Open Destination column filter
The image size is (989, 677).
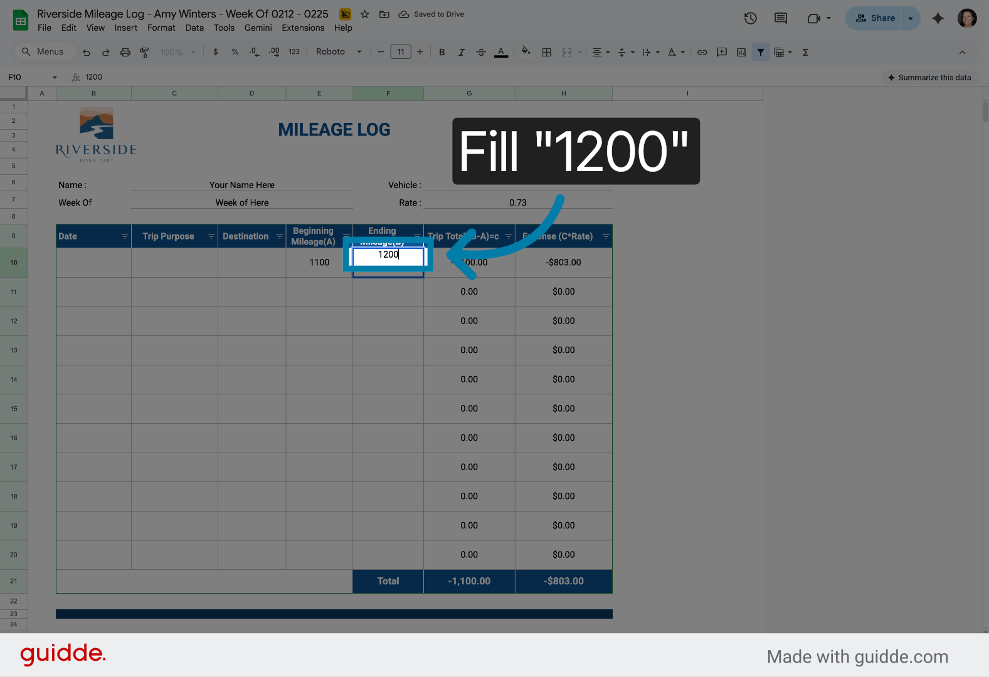[x=279, y=236]
